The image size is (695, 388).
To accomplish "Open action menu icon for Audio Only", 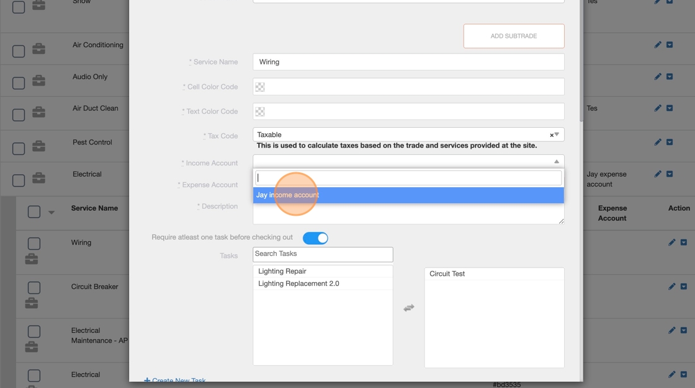I will click(670, 77).
